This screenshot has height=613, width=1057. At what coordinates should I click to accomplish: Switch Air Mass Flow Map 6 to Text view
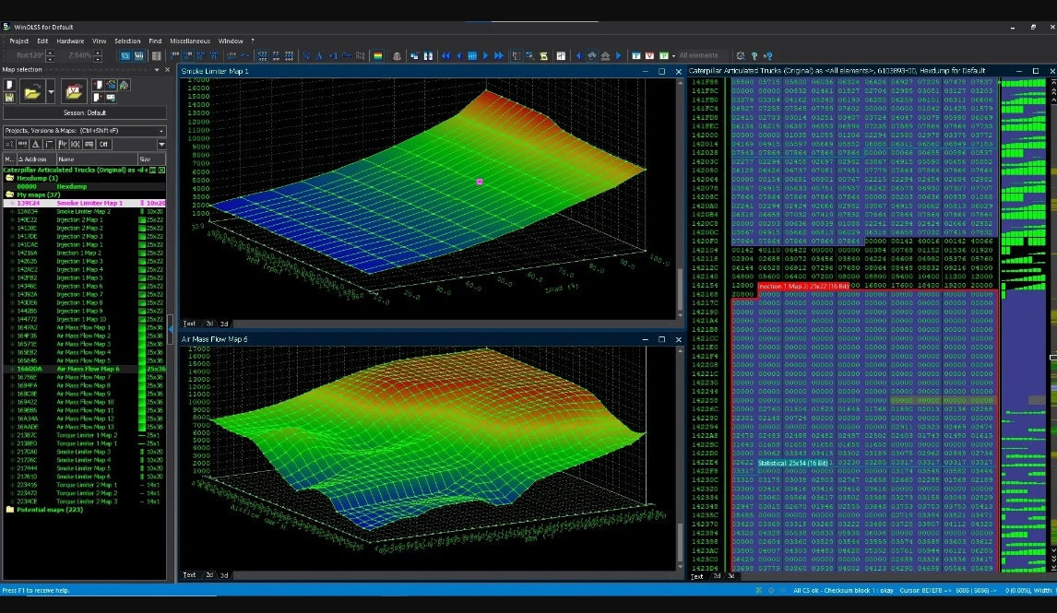coord(189,574)
